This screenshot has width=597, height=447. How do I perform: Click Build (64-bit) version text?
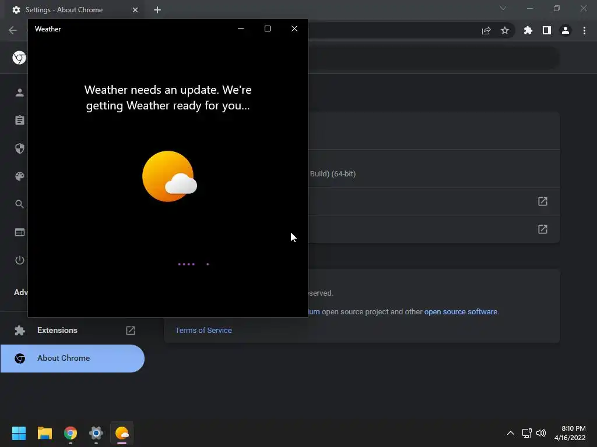(333, 173)
